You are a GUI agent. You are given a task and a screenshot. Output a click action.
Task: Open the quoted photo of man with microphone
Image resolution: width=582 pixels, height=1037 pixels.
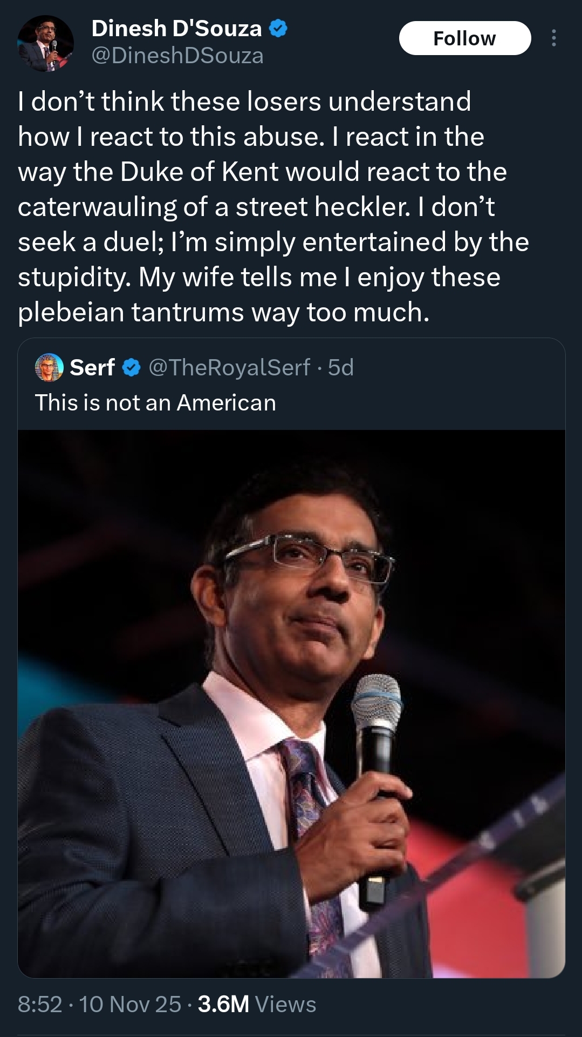click(291, 702)
